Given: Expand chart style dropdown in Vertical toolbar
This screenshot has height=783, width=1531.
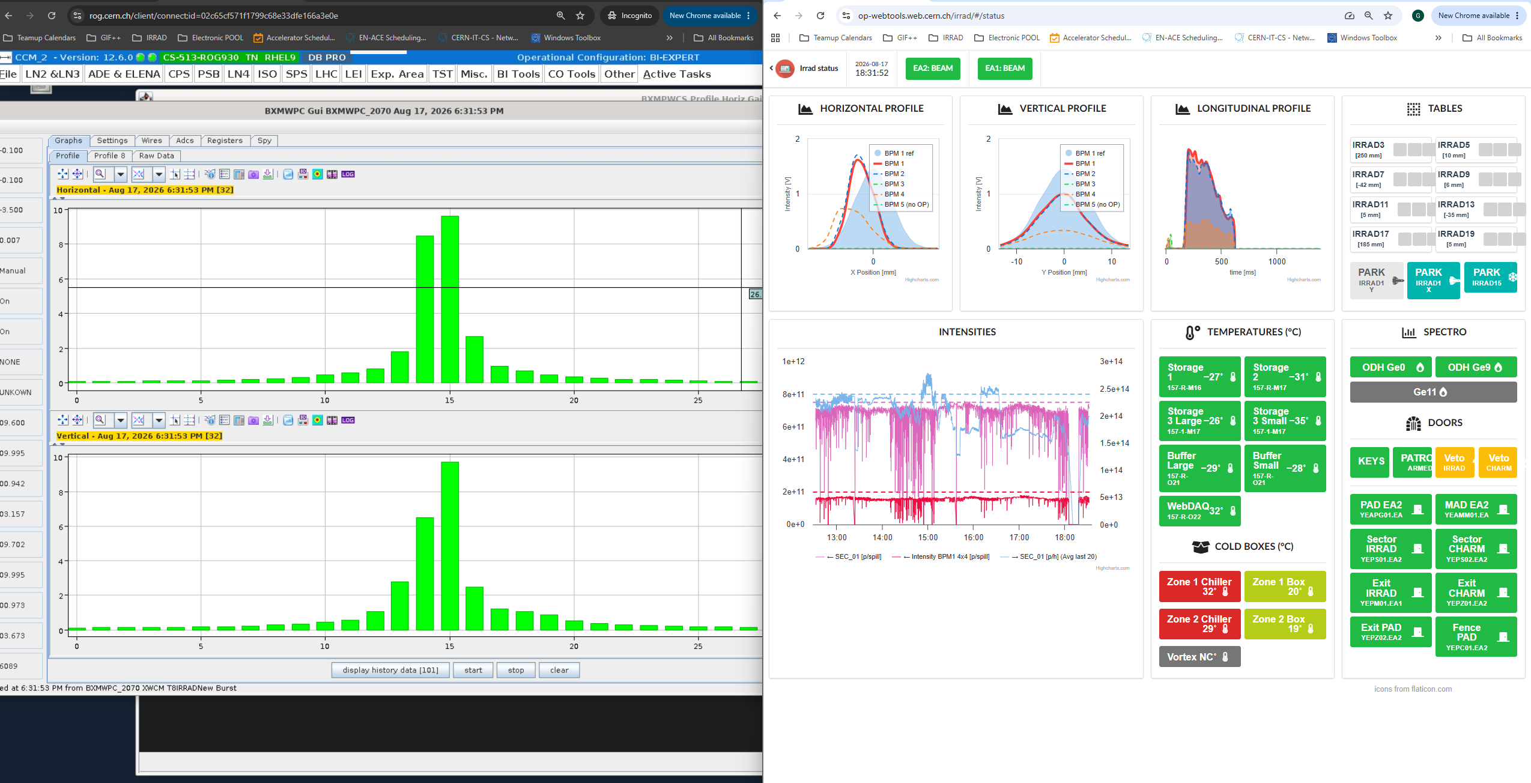Looking at the screenshot, I should coord(159,420).
